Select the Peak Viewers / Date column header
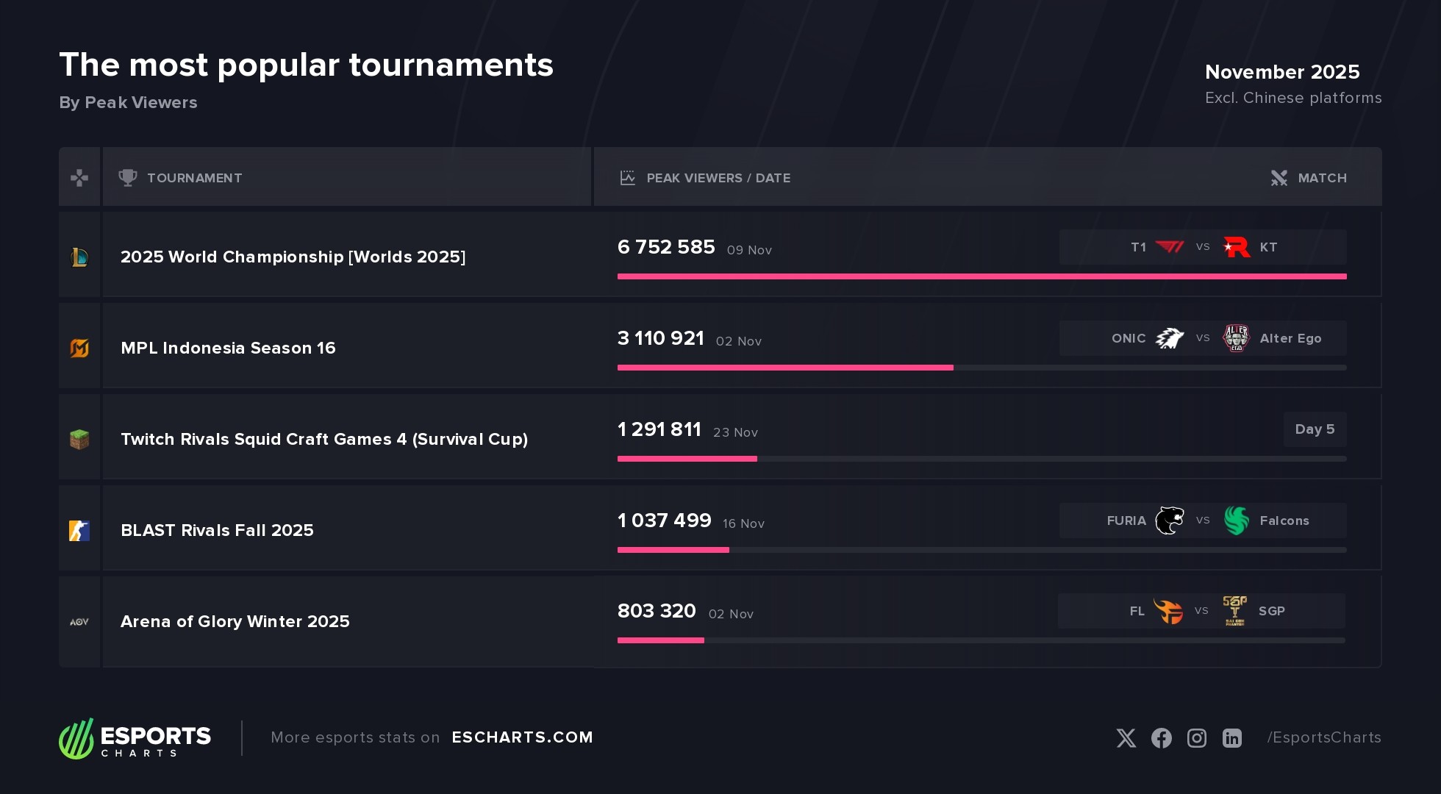The image size is (1441, 794). pyautogui.click(x=718, y=178)
